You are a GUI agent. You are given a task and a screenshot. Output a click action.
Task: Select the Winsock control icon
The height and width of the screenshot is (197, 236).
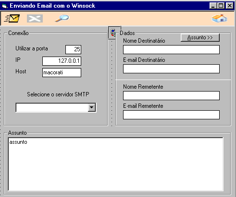113,33
